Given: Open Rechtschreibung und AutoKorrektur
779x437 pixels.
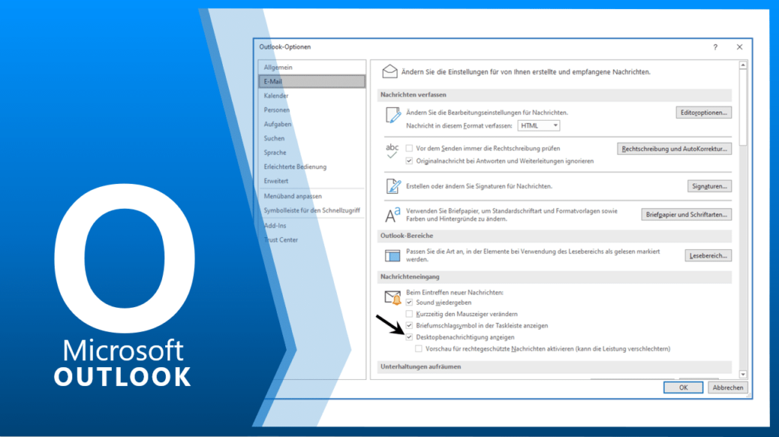Looking at the screenshot, I should (674, 149).
